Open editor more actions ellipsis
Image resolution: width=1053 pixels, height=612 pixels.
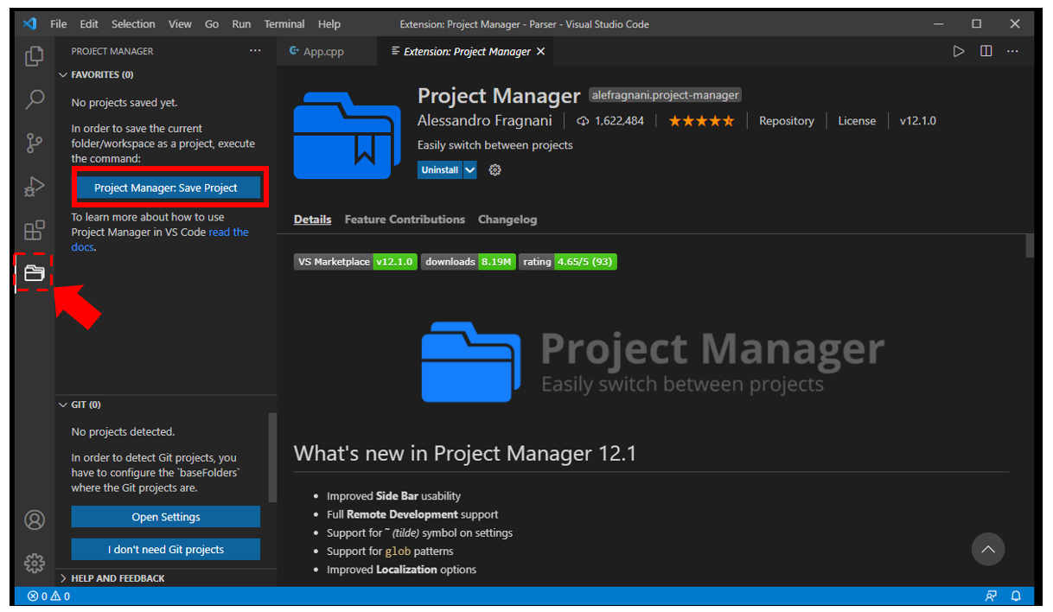click(x=1014, y=51)
